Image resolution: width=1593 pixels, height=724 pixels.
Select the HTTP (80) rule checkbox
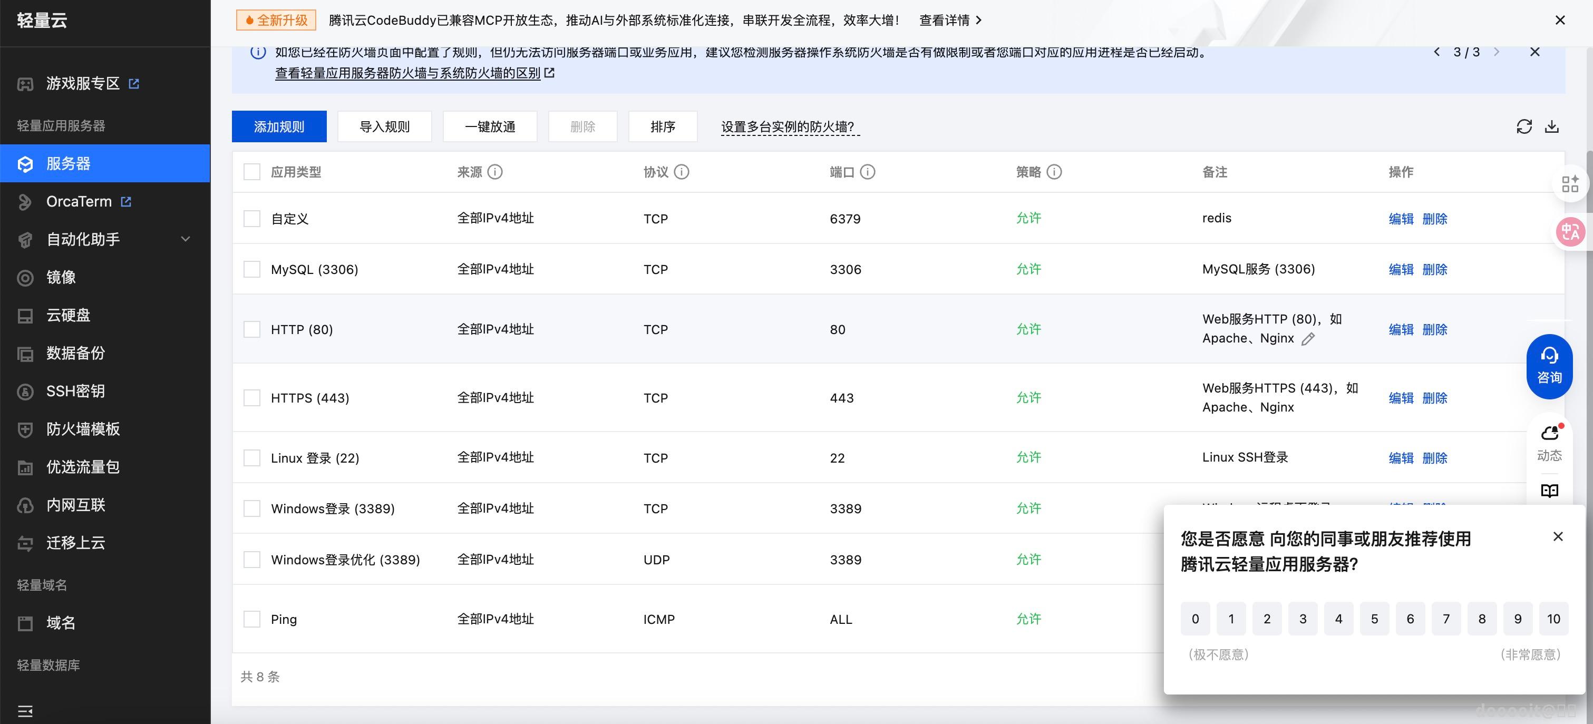251,329
